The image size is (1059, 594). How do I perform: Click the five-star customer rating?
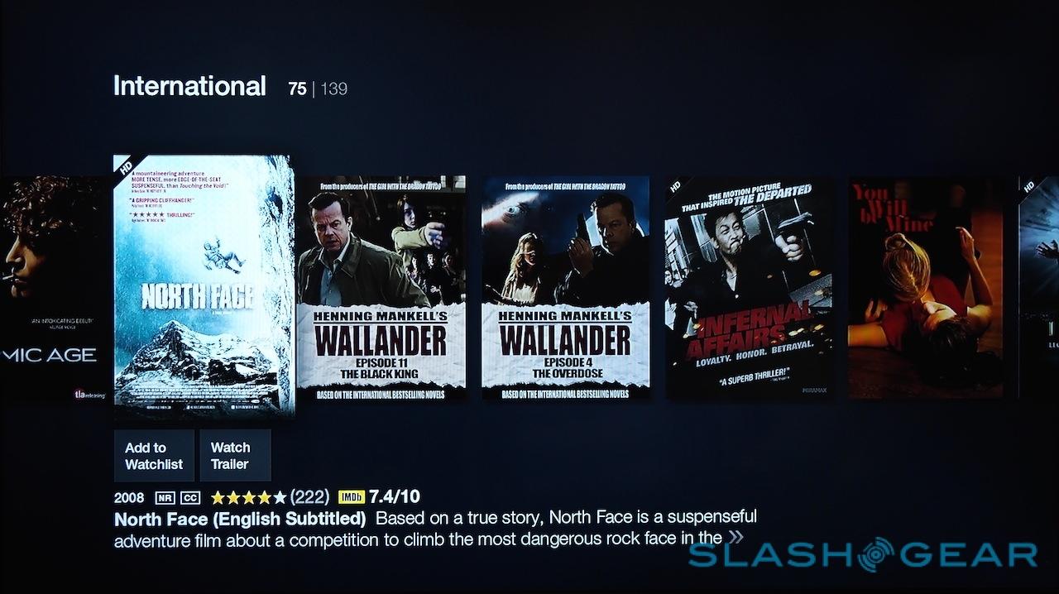pyautogui.click(x=248, y=497)
